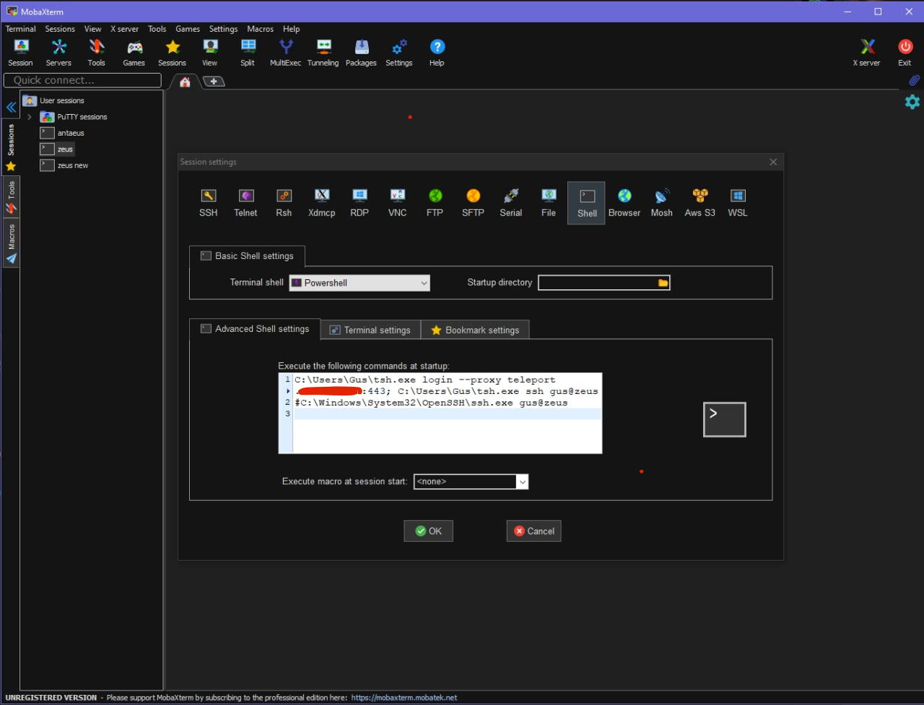Expand the PuTTY sessions tree

click(29, 116)
